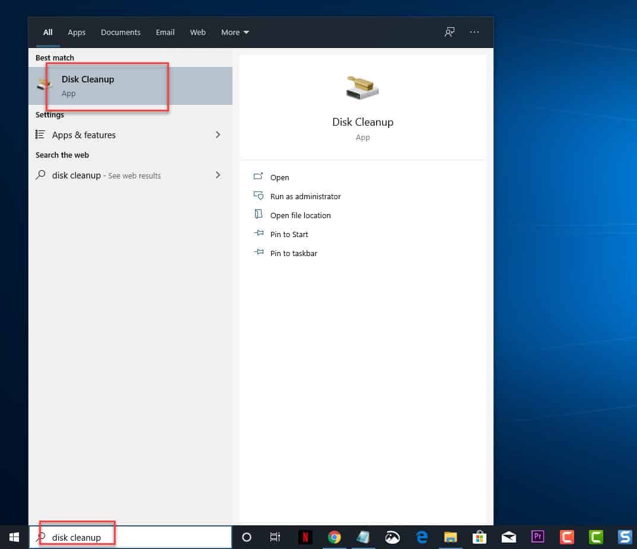The height and width of the screenshot is (549, 637).
Task: Expand the More filters dropdown
Action: click(x=235, y=33)
